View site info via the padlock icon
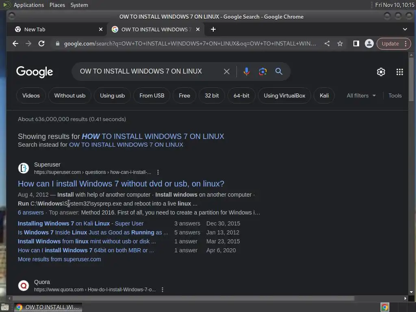The height and width of the screenshot is (312, 416). [x=58, y=43]
